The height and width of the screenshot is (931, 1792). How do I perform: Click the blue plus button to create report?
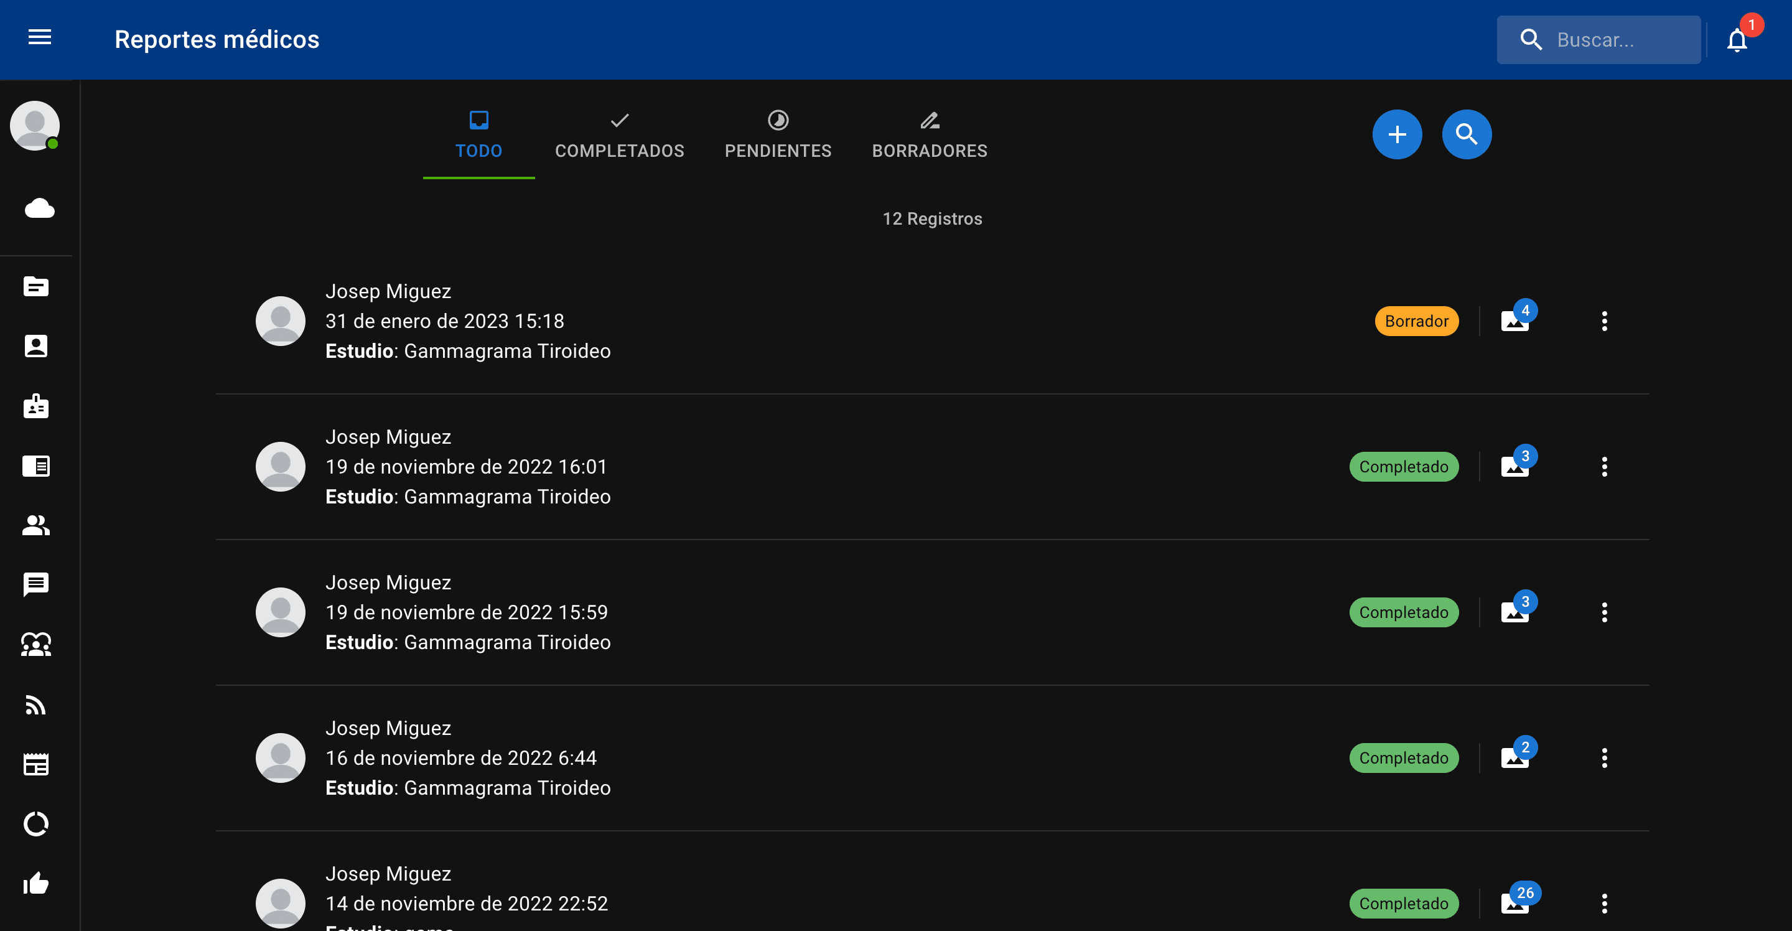point(1398,134)
